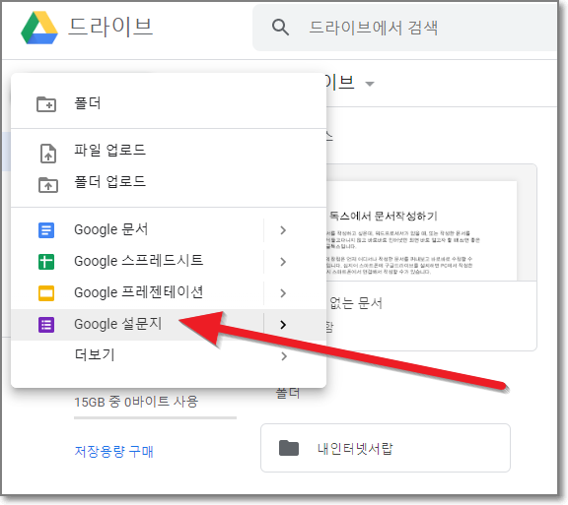This screenshot has height=505, width=568.
Task: Click the yellow Google Slides icon
Action: [46, 293]
